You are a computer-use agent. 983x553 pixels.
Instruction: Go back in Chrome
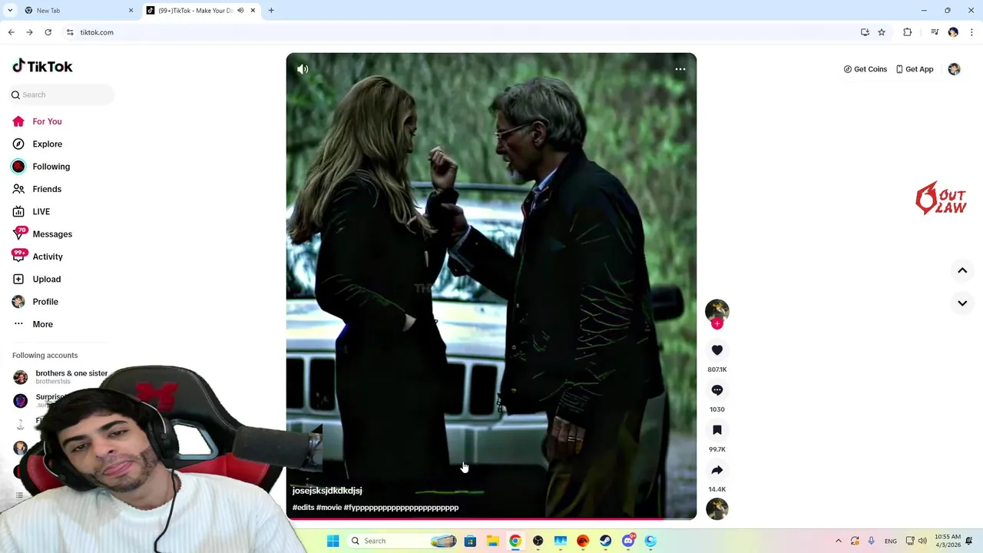coord(11,32)
